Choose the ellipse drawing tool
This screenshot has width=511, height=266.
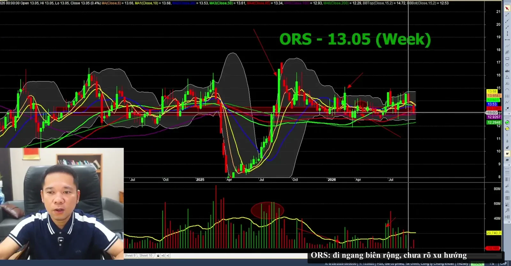(507, 65)
